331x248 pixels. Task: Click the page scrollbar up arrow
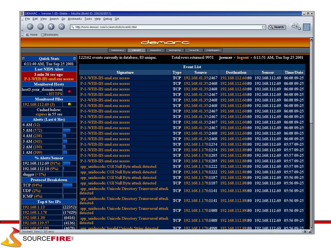[311, 39]
